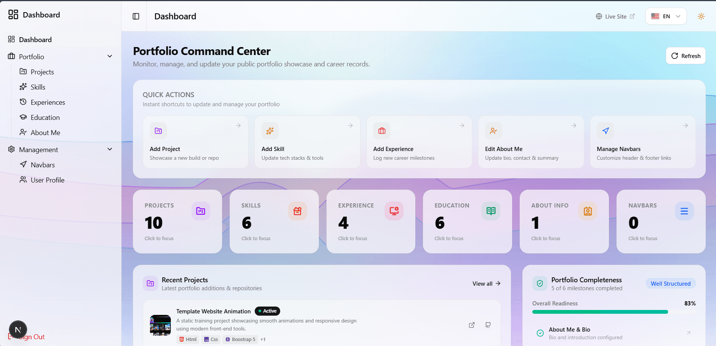Viewport: 716px width, 346px height.
Task: Click the Portfolio Completeness shield icon
Action: pos(540,283)
